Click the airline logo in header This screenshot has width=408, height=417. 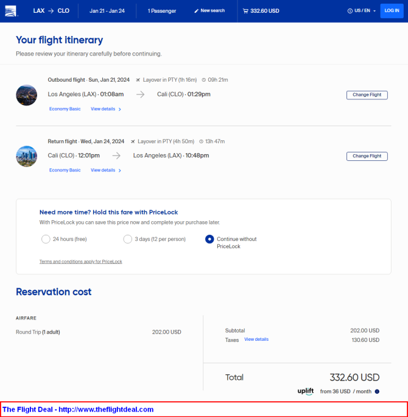coord(10,11)
